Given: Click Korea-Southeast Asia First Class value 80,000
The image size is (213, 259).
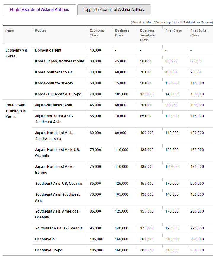Looking at the screenshot, I should 171,72.
